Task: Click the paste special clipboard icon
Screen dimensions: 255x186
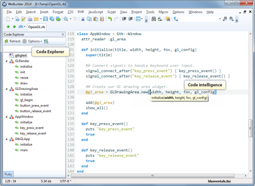Action: (102, 19)
